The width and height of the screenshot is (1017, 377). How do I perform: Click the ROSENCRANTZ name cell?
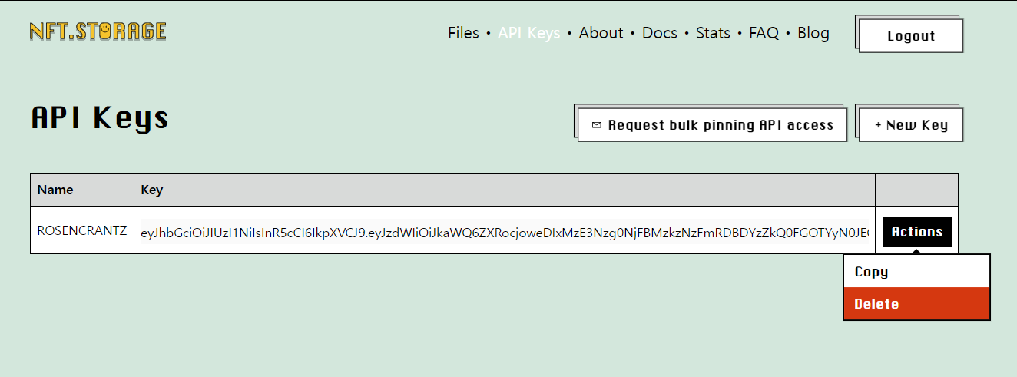click(82, 230)
